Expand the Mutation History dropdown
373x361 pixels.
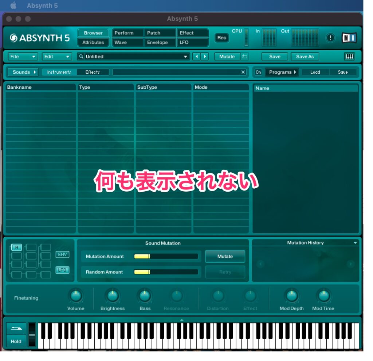(355, 243)
